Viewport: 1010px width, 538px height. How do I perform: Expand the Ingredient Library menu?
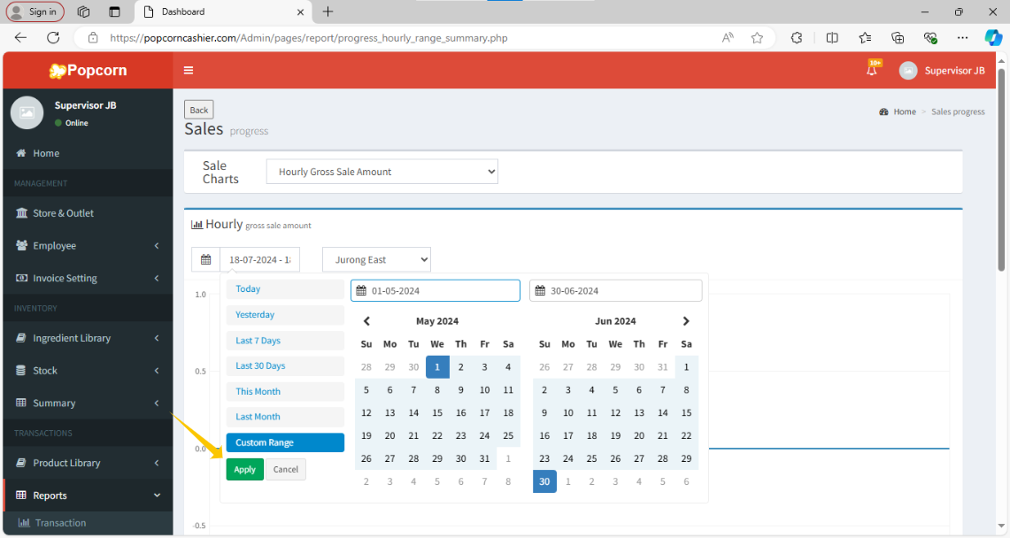pyautogui.click(x=88, y=338)
